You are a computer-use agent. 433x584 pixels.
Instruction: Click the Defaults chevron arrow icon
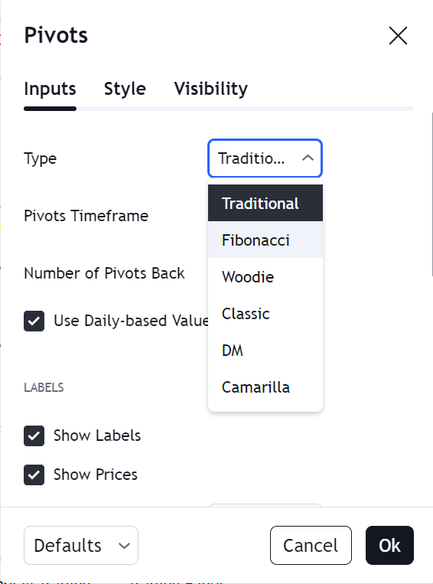[x=124, y=546]
